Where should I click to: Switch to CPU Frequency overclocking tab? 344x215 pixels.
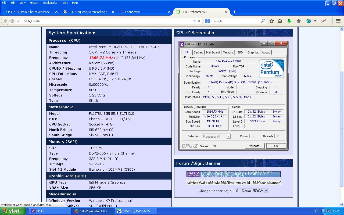point(89,12)
